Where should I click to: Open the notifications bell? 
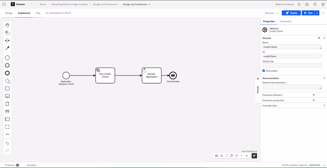coord(299,4)
